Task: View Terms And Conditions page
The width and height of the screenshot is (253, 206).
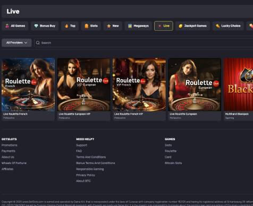Action: point(91,157)
